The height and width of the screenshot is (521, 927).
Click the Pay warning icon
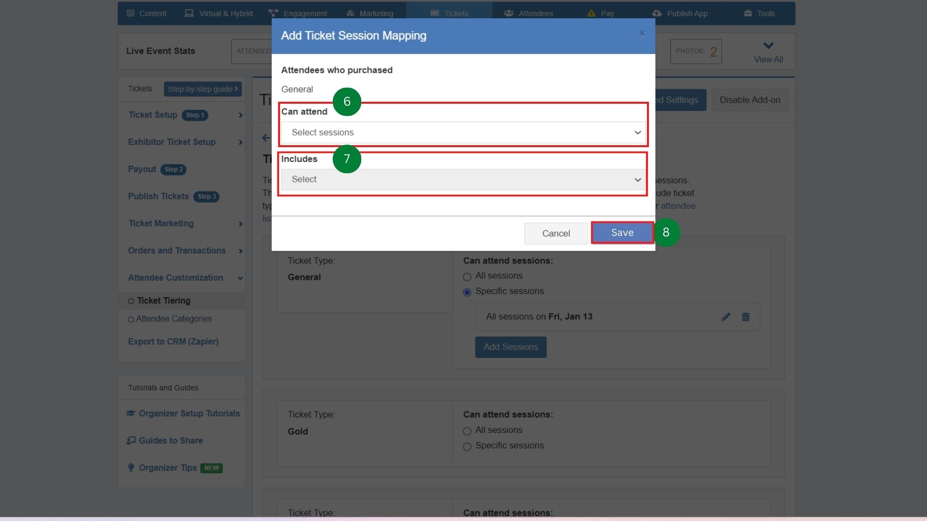591,13
